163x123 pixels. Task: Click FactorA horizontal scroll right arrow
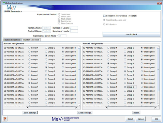tap(77, 108)
